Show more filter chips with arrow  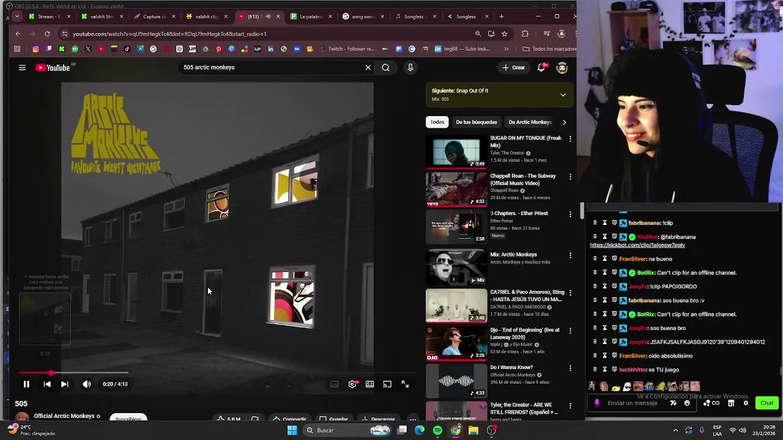point(564,122)
